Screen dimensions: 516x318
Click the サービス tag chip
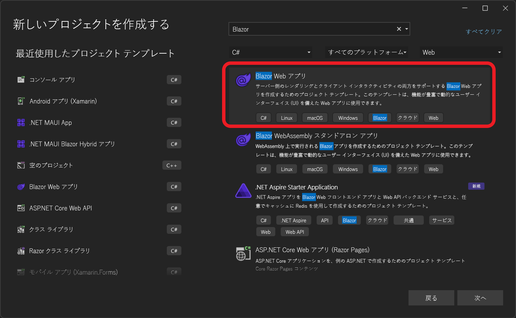click(442, 220)
